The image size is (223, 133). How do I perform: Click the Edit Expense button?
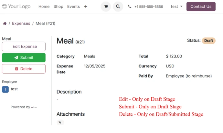(24, 46)
